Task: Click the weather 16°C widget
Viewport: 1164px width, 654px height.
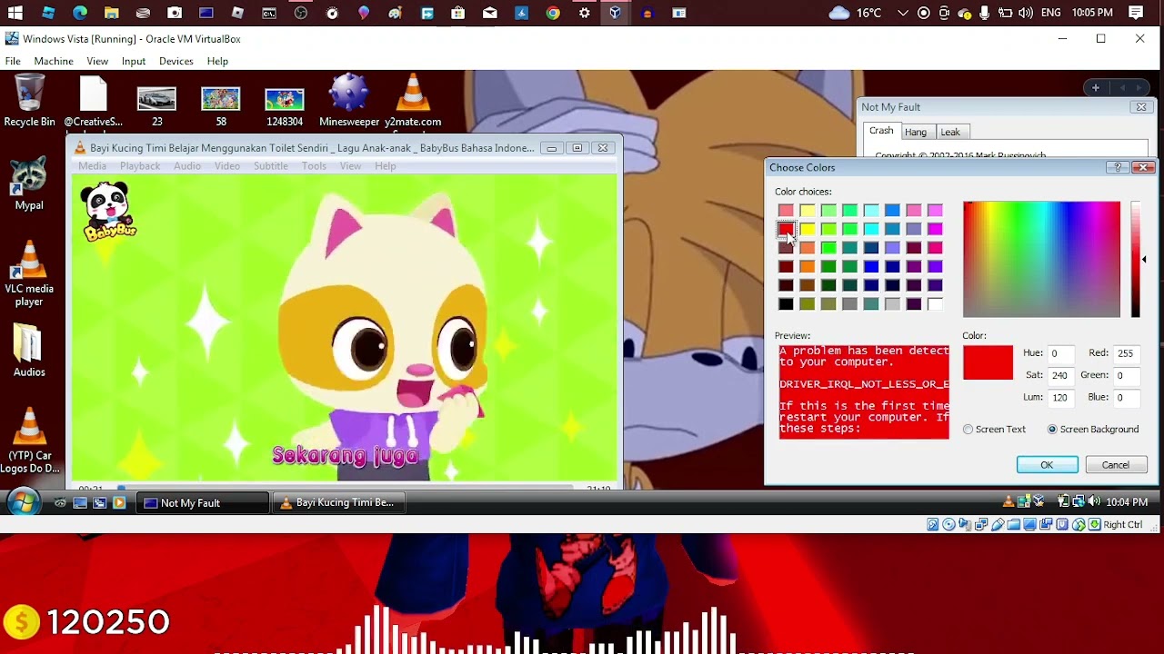Action: pos(855,13)
